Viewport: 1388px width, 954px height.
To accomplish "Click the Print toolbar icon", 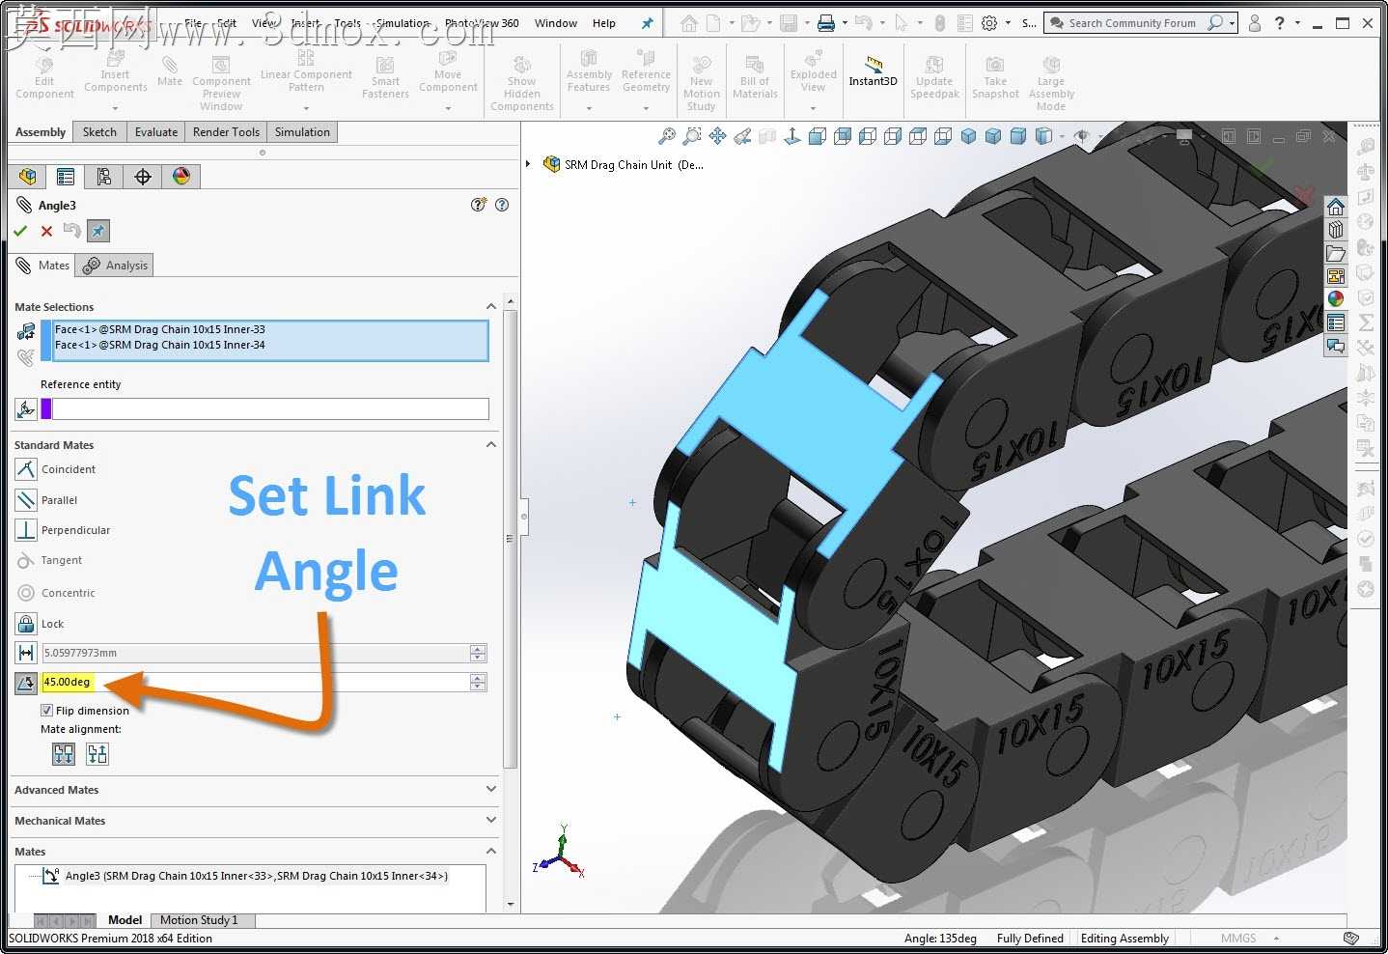I will 826,22.
